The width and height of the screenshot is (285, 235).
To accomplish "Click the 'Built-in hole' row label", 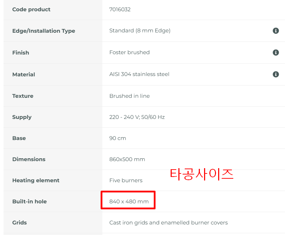I will click(30, 202).
